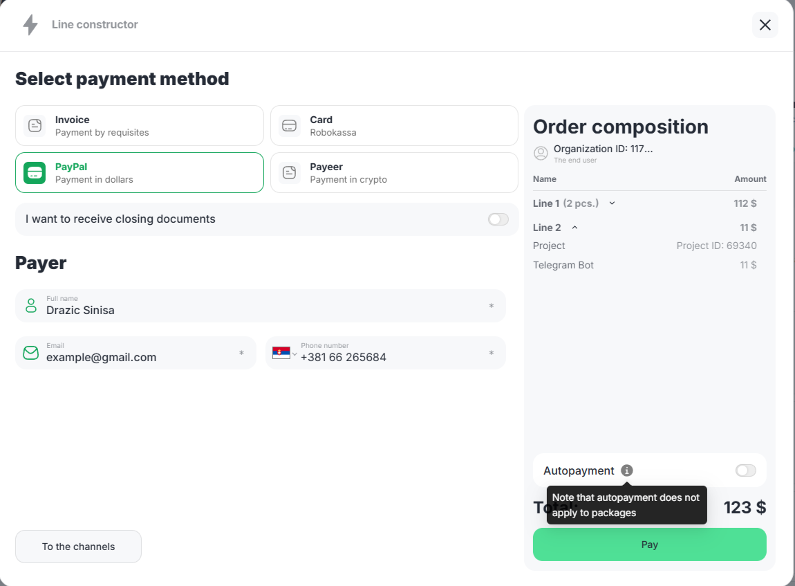Click the Organization ID user avatar icon

[x=541, y=153]
